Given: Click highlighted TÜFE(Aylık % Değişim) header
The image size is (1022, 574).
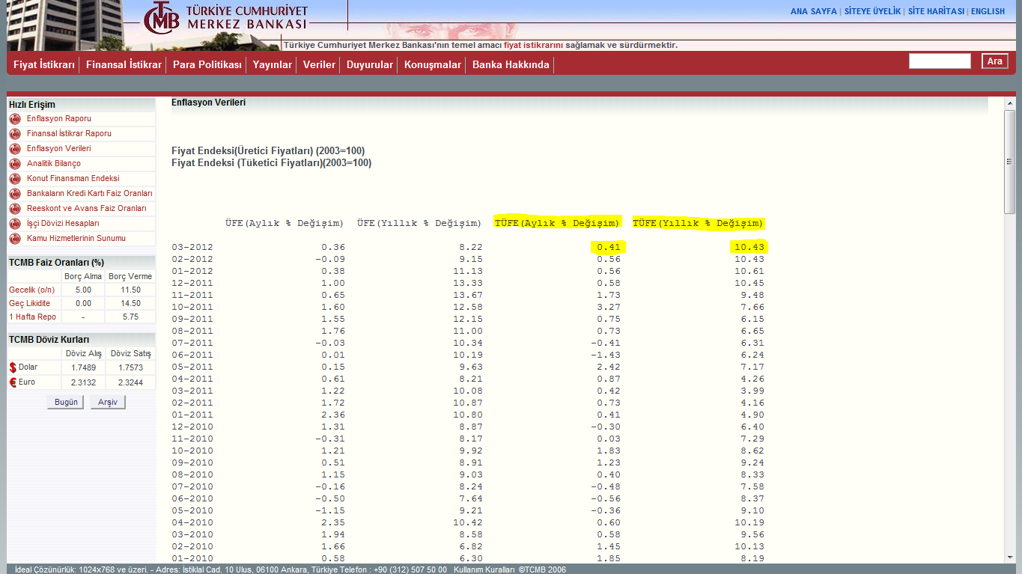Looking at the screenshot, I should tap(558, 223).
